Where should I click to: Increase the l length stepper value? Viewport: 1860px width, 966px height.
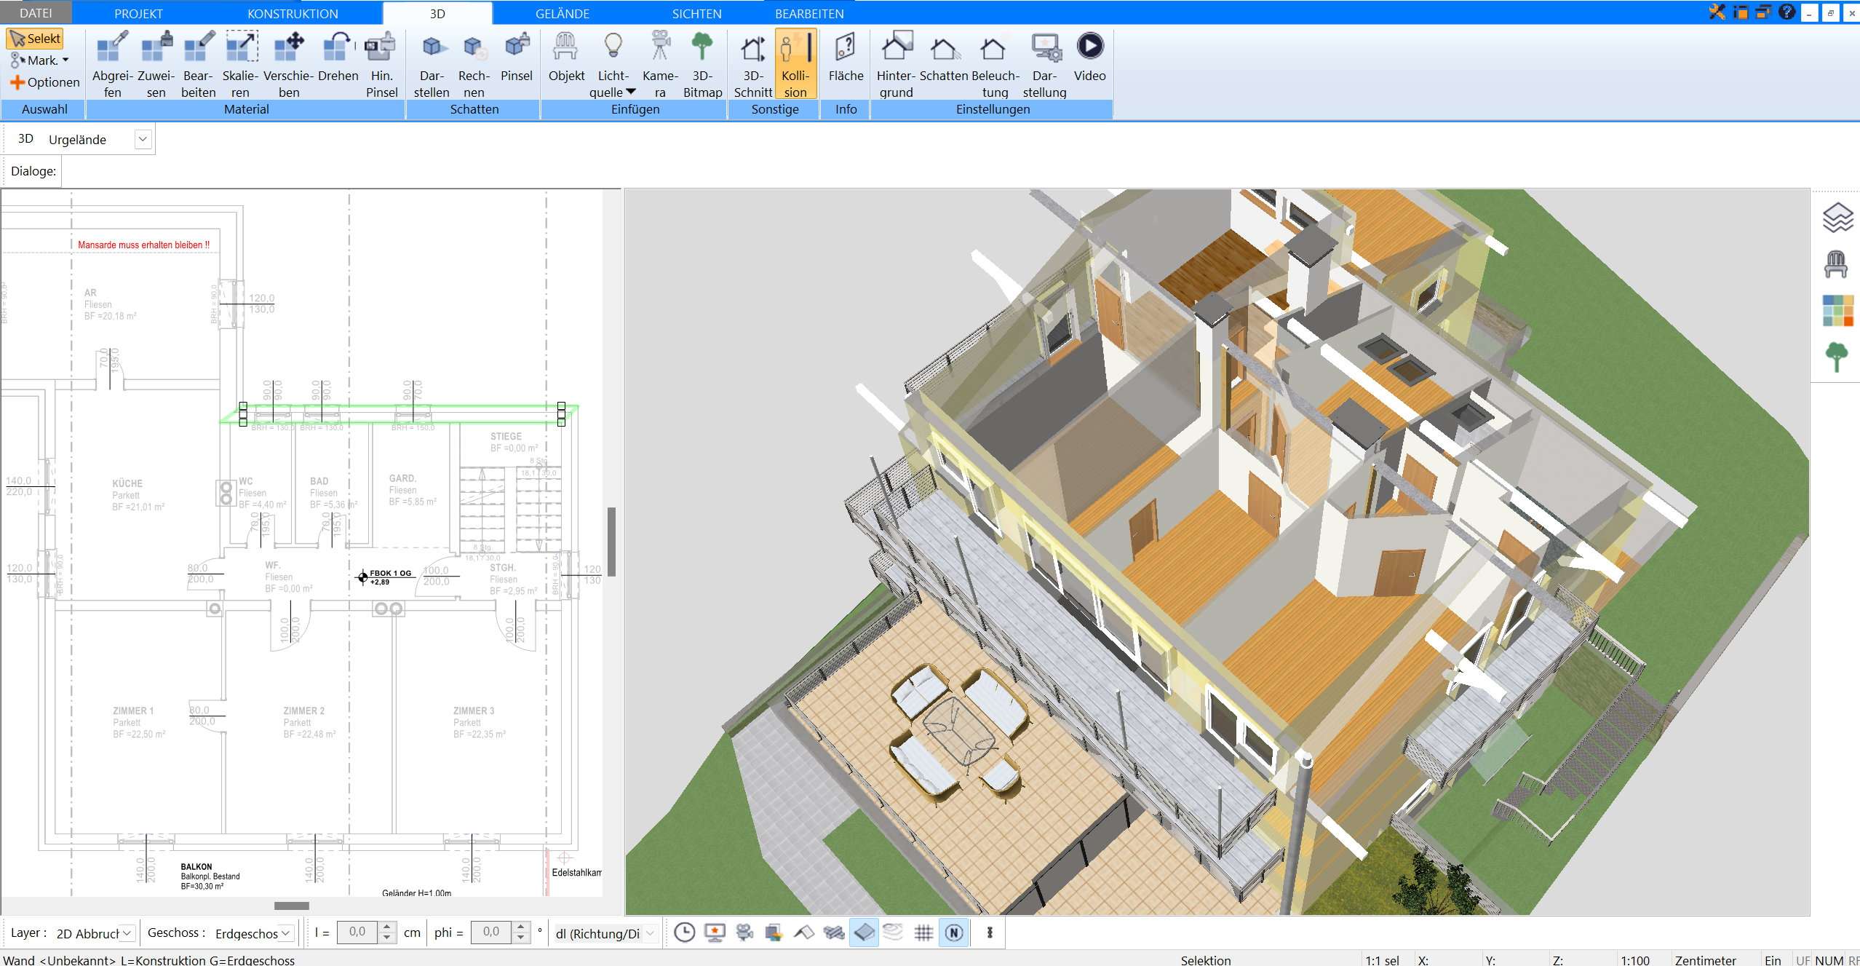pos(387,927)
